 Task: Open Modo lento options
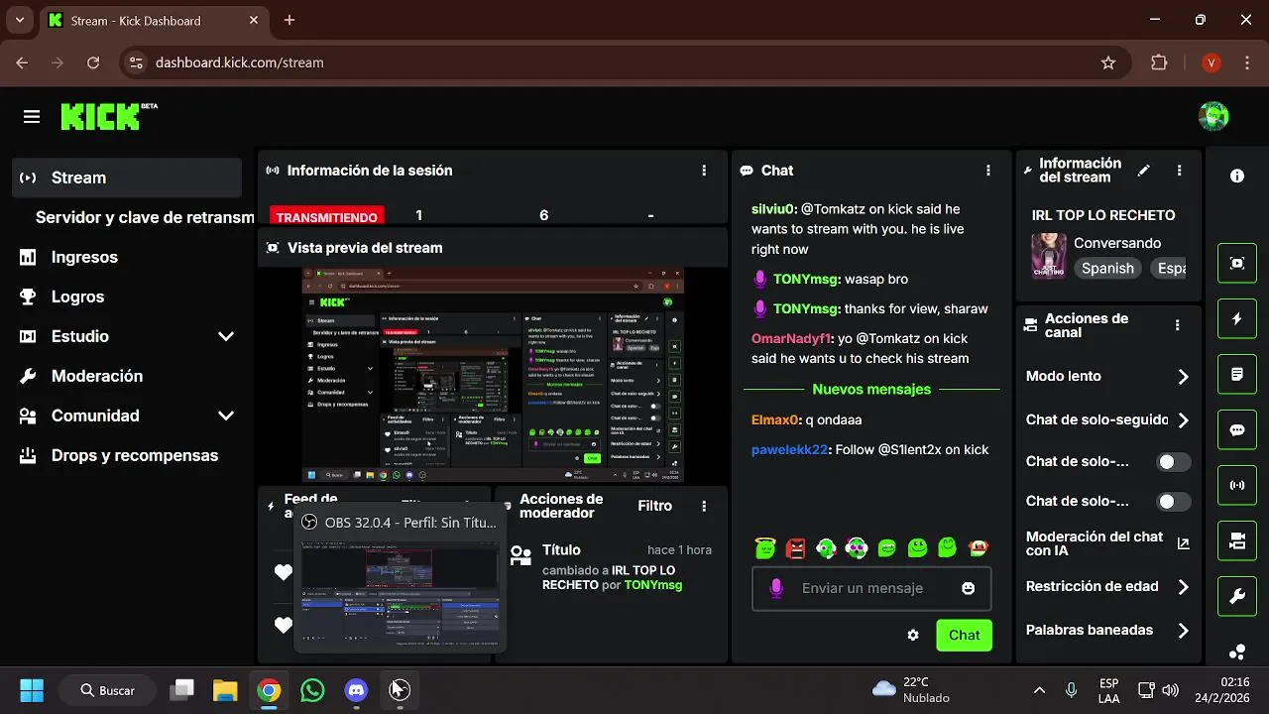(x=1107, y=377)
